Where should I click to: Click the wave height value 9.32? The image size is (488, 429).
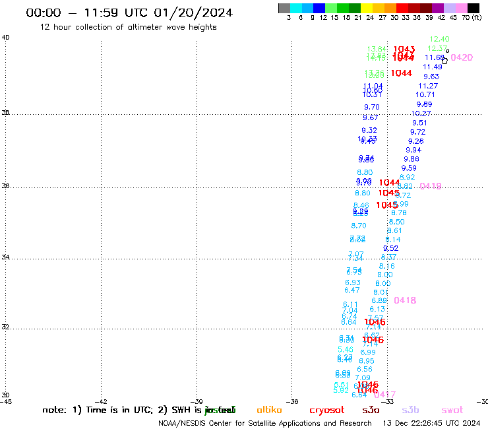[369, 130]
